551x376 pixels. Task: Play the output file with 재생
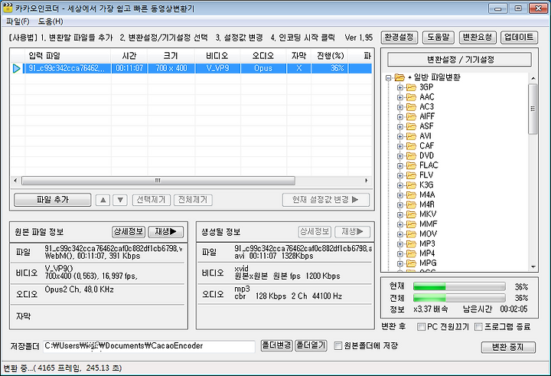click(x=353, y=231)
